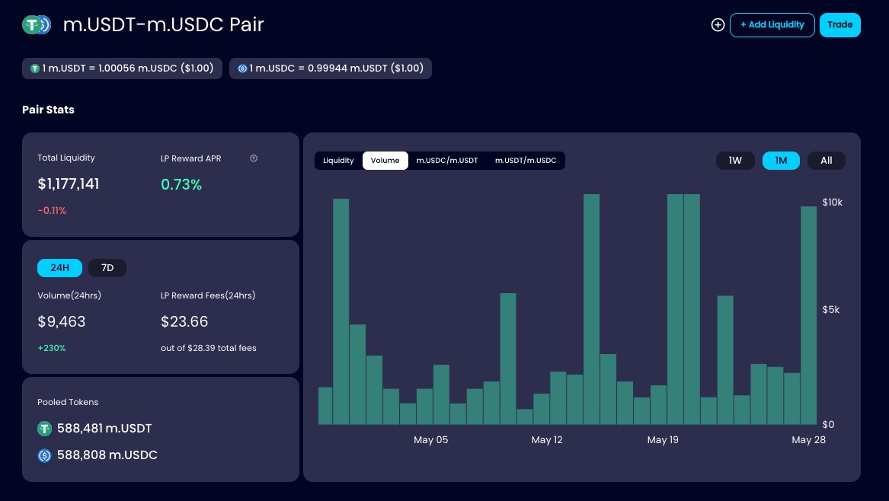Switch chart to m.USDC/m.USDT price

(446, 161)
